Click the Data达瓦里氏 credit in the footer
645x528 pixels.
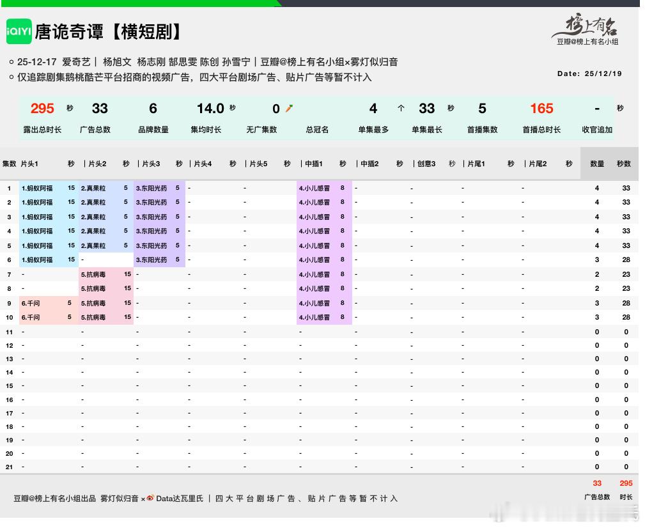point(180,499)
